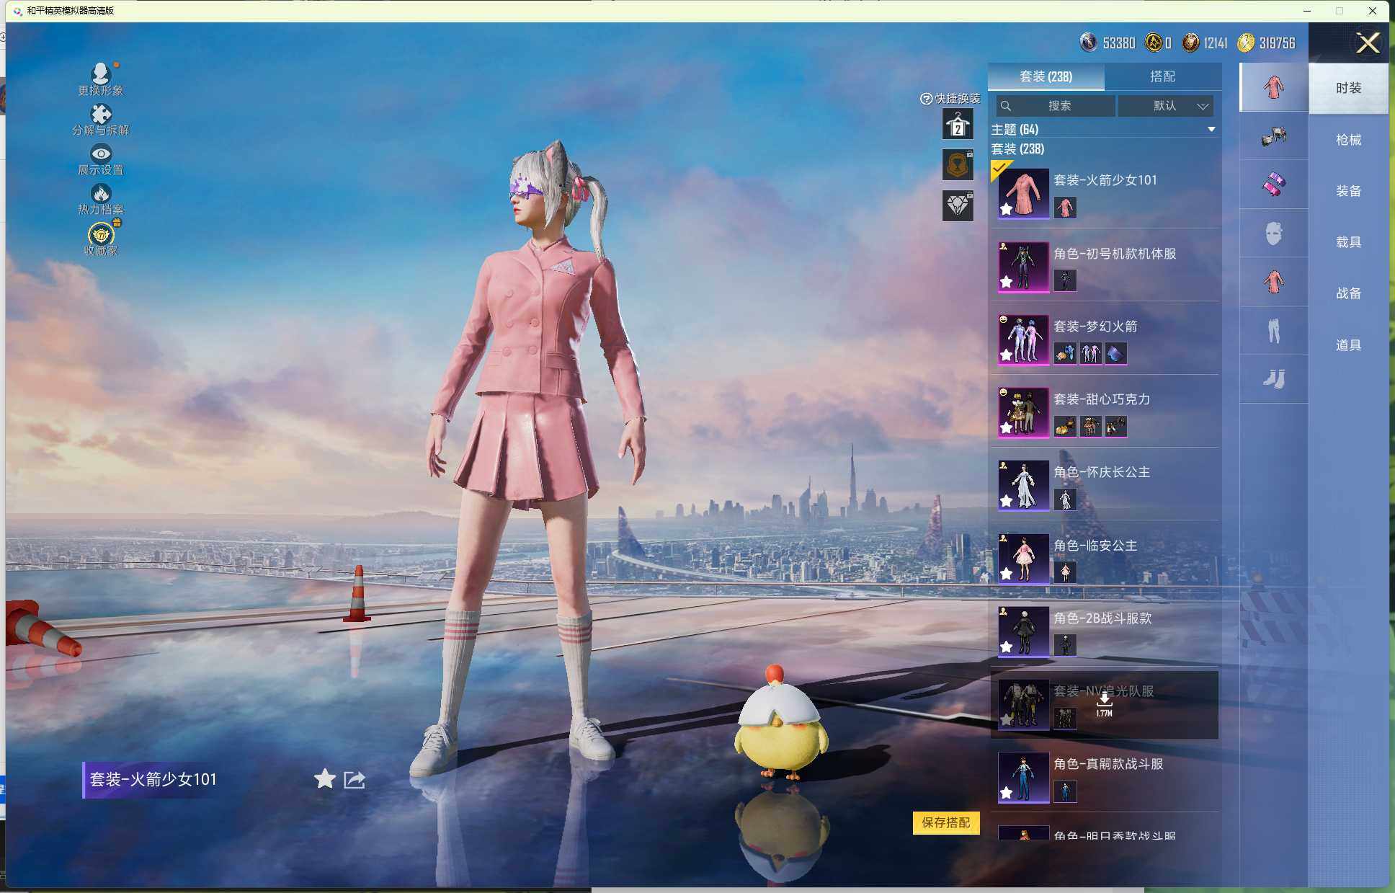Open the 收藏家 collector badge icon
This screenshot has width=1395, height=893.
[x=101, y=234]
